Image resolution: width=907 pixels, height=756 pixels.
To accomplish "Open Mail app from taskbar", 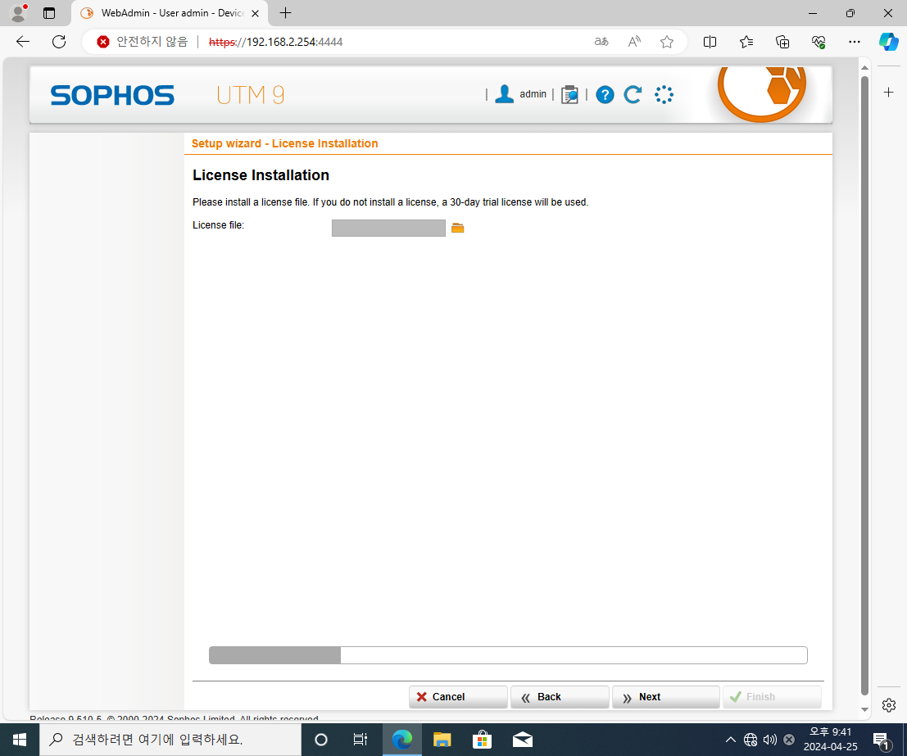I will (523, 740).
